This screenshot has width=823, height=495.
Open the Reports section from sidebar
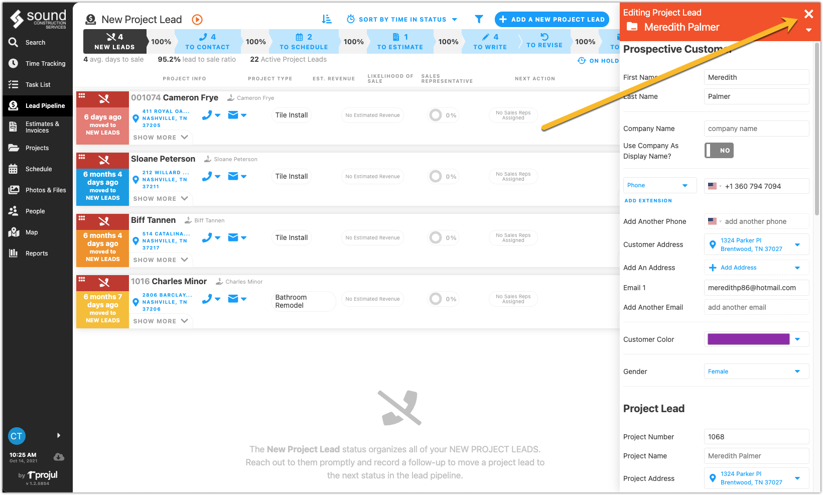point(37,253)
